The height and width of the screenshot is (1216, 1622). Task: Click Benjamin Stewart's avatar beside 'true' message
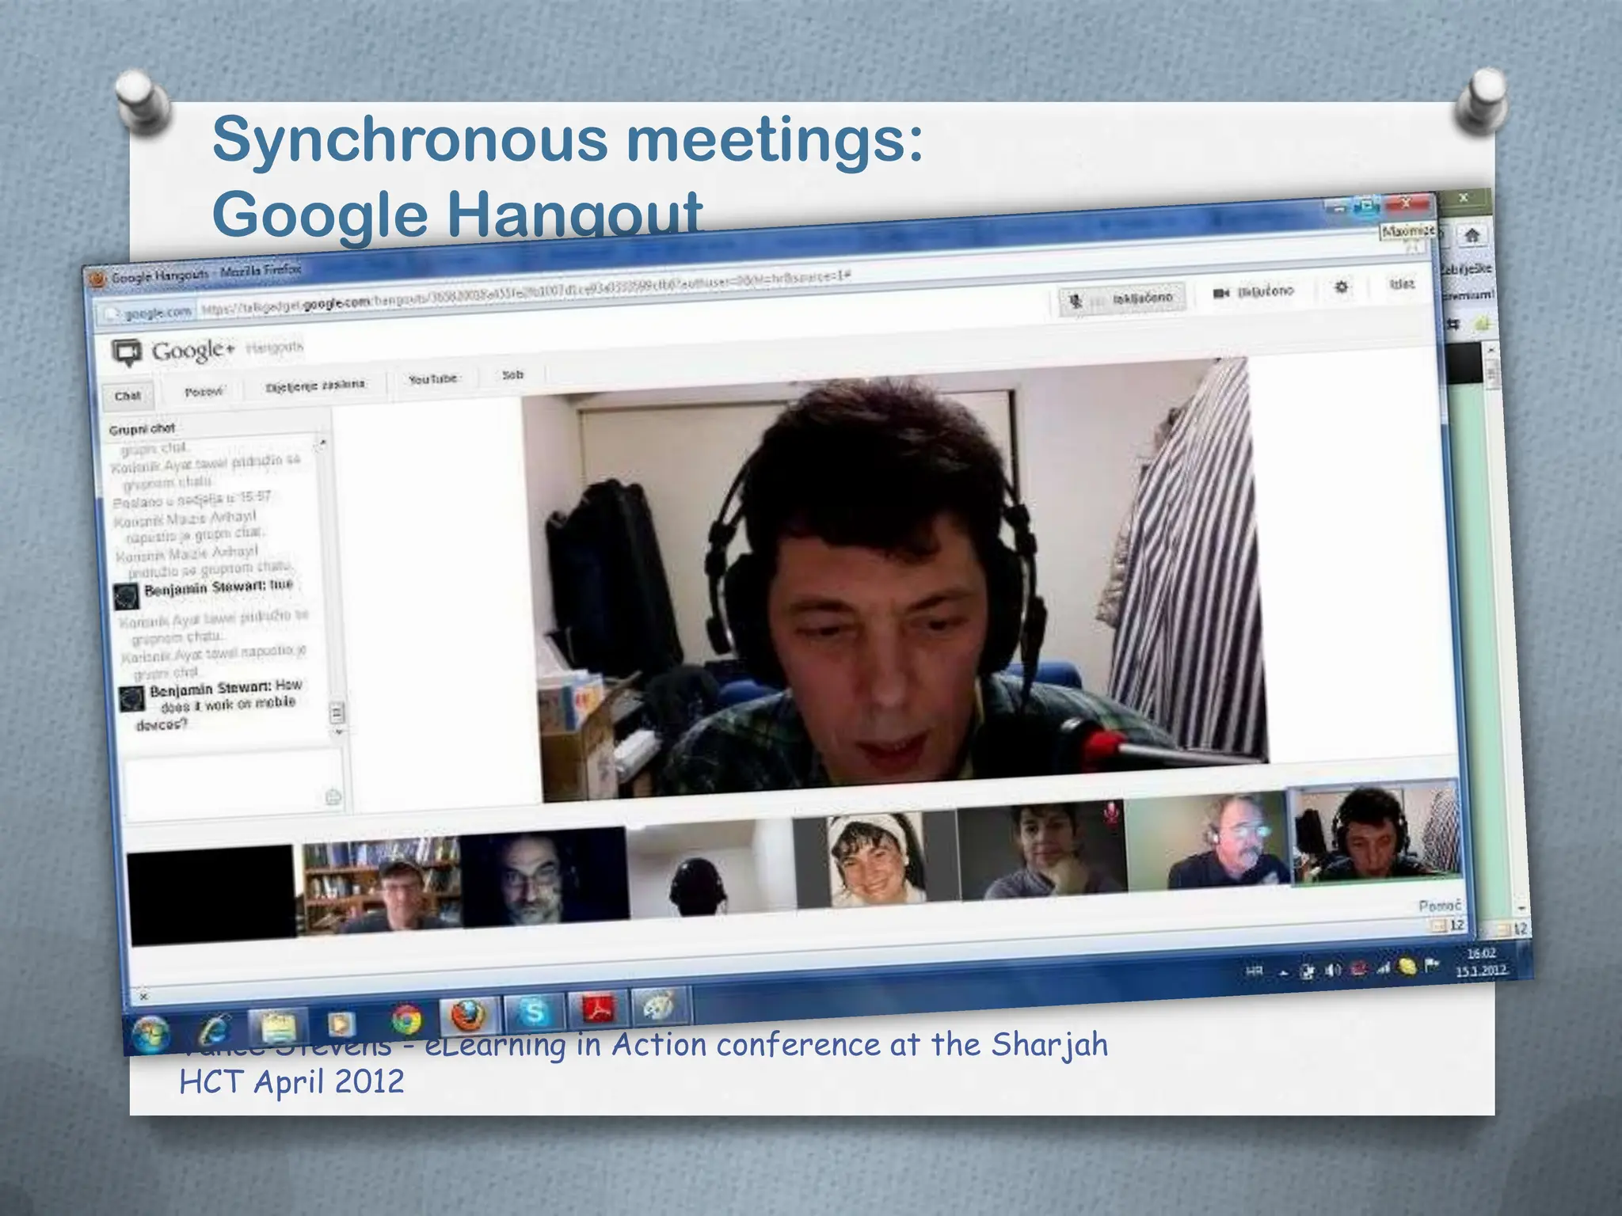tap(126, 595)
